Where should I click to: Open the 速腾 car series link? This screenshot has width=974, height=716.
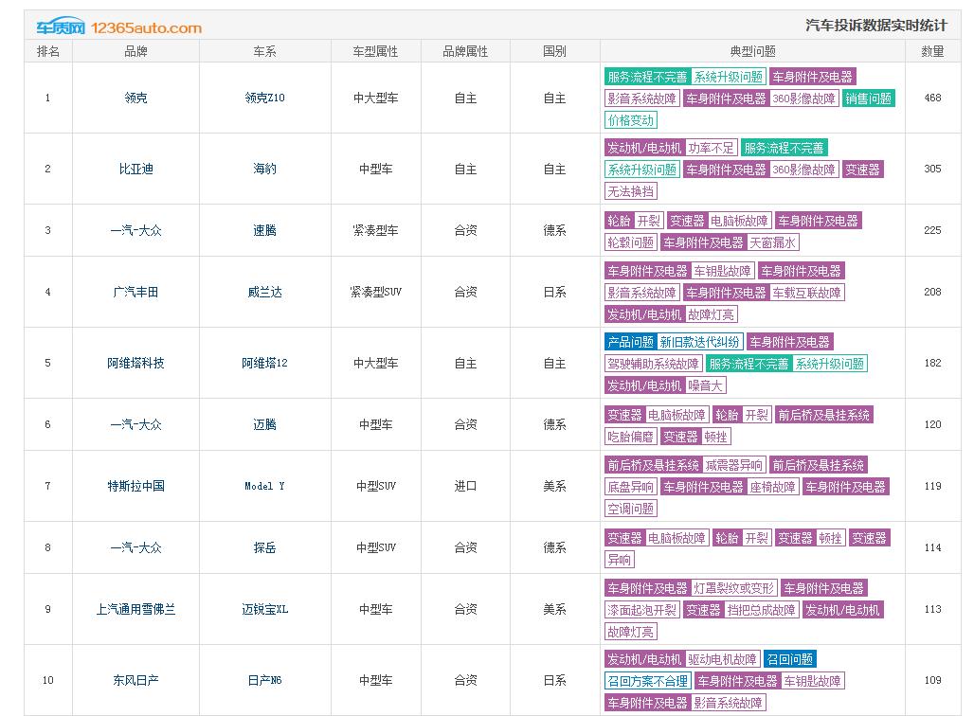click(x=264, y=230)
